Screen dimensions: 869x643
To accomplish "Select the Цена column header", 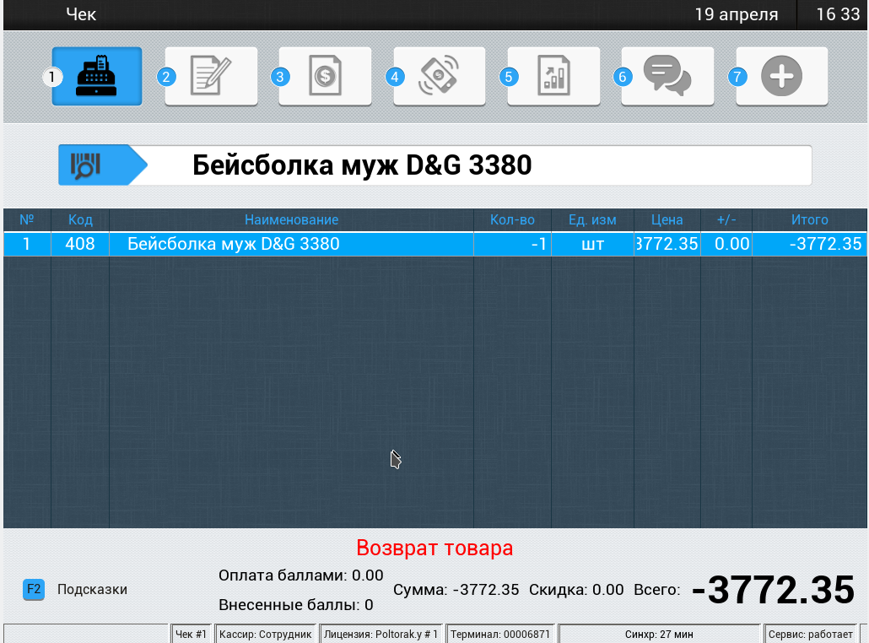I will pos(667,220).
